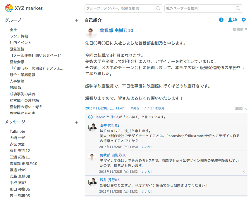Click the グループ section heading
The height and width of the screenshot is (197, 251).
click(13, 20)
